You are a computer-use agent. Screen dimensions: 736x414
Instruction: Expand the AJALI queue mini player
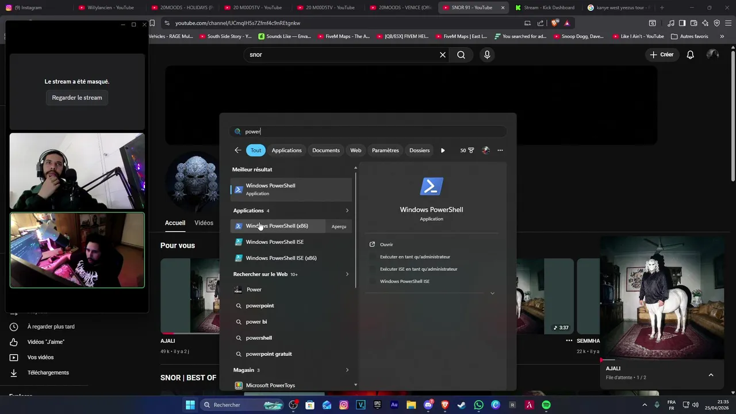tap(711, 375)
